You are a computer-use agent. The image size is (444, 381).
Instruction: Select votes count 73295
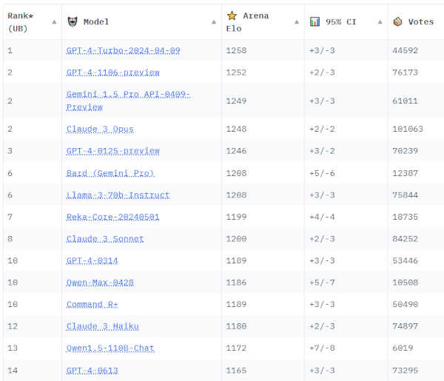tap(406, 371)
